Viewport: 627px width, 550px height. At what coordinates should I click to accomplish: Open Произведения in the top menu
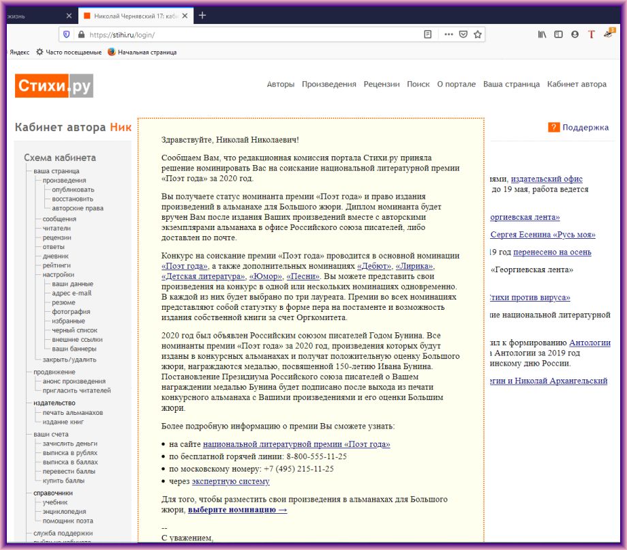pos(328,84)
